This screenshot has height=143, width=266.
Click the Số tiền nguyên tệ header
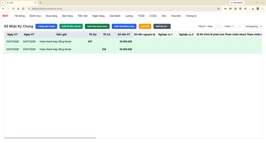[145, 35]
